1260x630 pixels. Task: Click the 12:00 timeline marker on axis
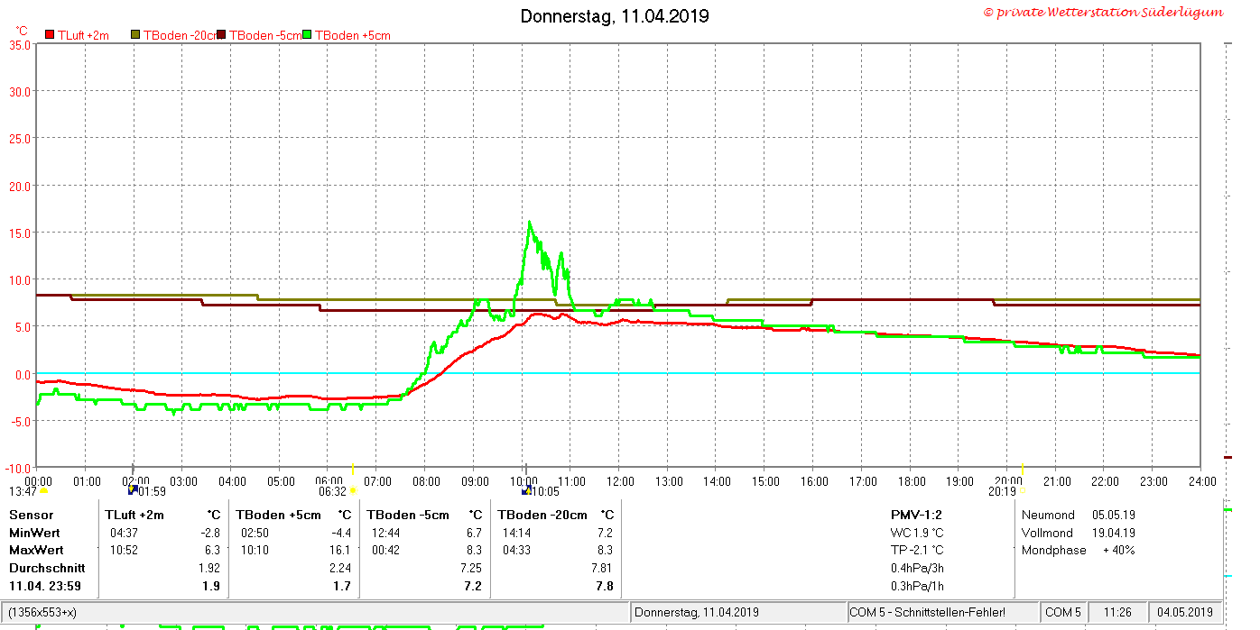coord(619,481)
